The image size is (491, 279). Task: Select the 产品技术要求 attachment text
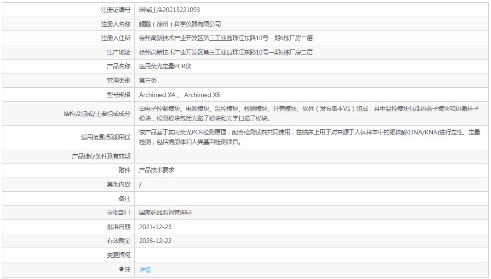(156, 170)
